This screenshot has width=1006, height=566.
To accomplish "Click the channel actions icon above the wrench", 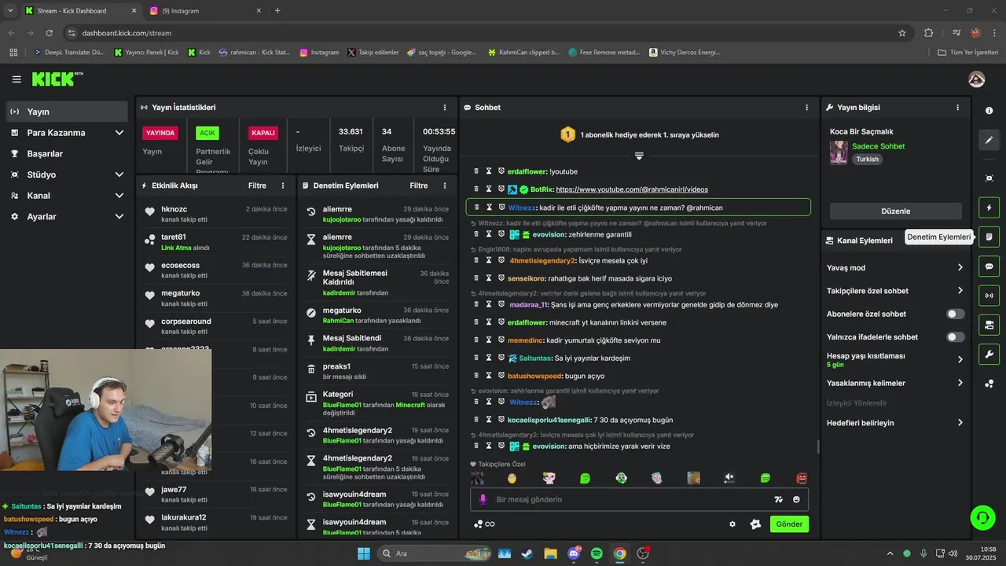I will point(989,325).
